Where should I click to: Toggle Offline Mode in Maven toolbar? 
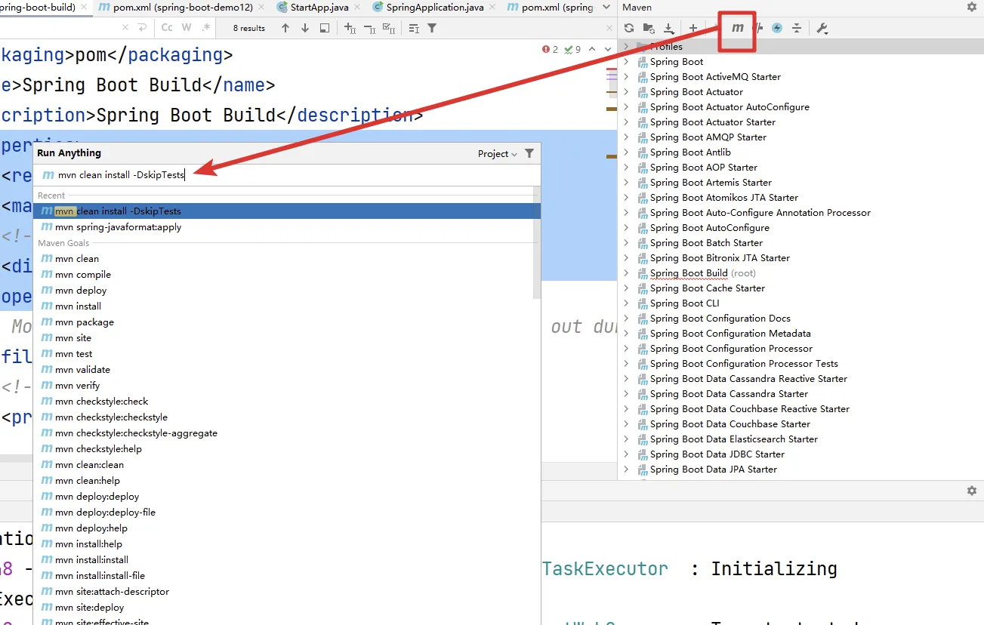click(758, 28)
